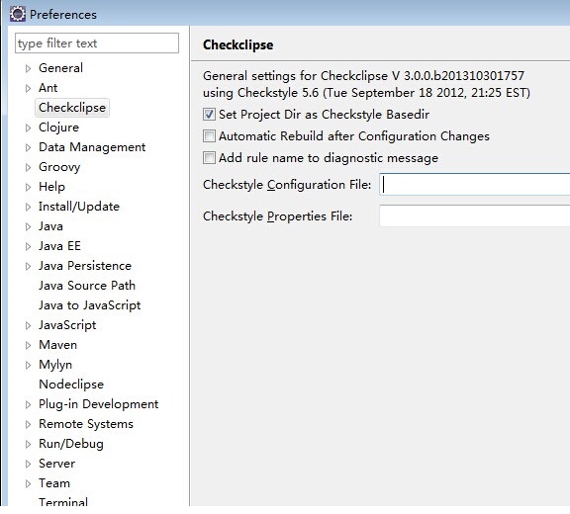Screen dimensions: 570x514
Task: Click the type filter text box
Action: click(97, 43)
